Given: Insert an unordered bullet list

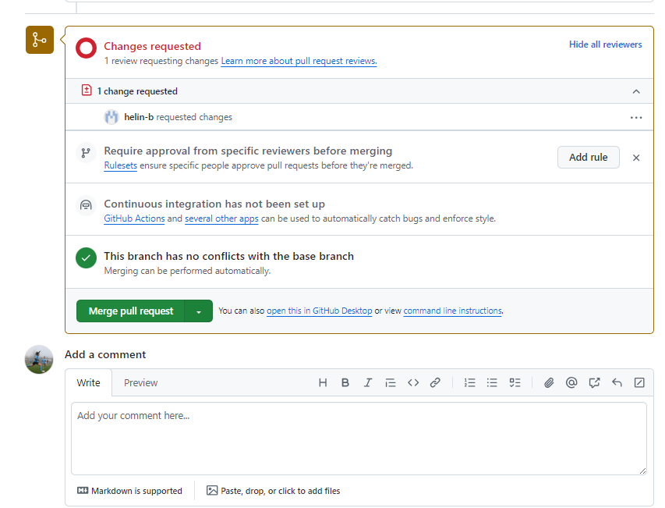Looking at the screenshot, I should 492,382.
